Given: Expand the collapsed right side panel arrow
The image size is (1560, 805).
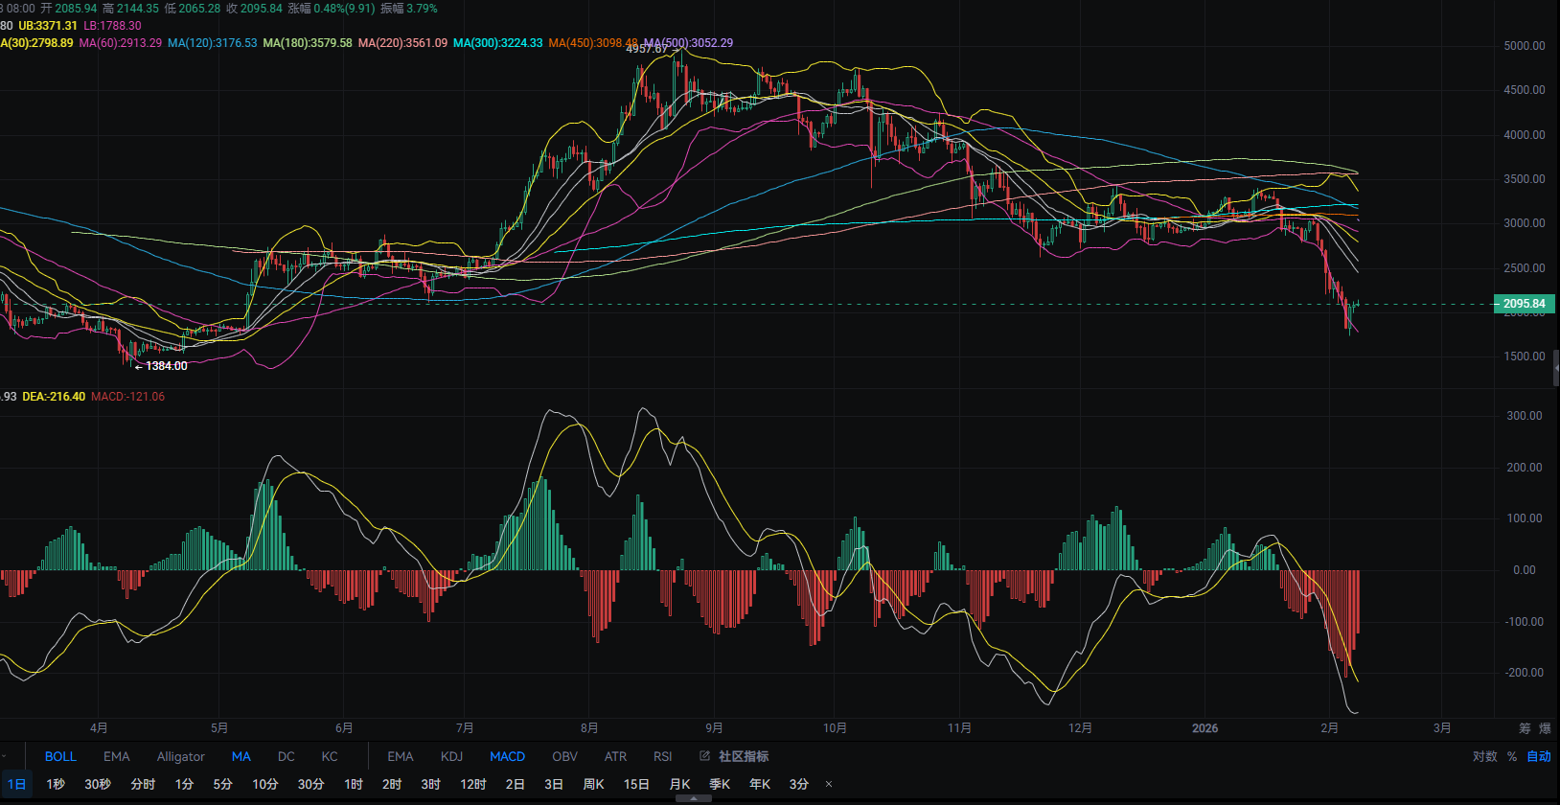Looking at the screenshot, I should click(x=1555, y=368).
